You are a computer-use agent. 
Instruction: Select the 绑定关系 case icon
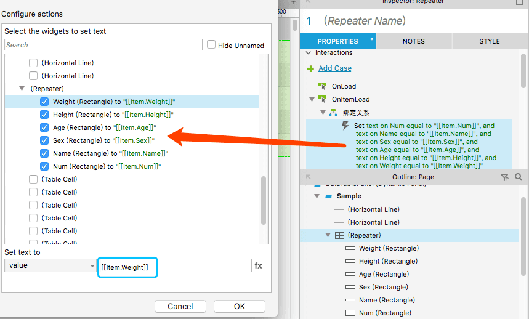point(333,113)
